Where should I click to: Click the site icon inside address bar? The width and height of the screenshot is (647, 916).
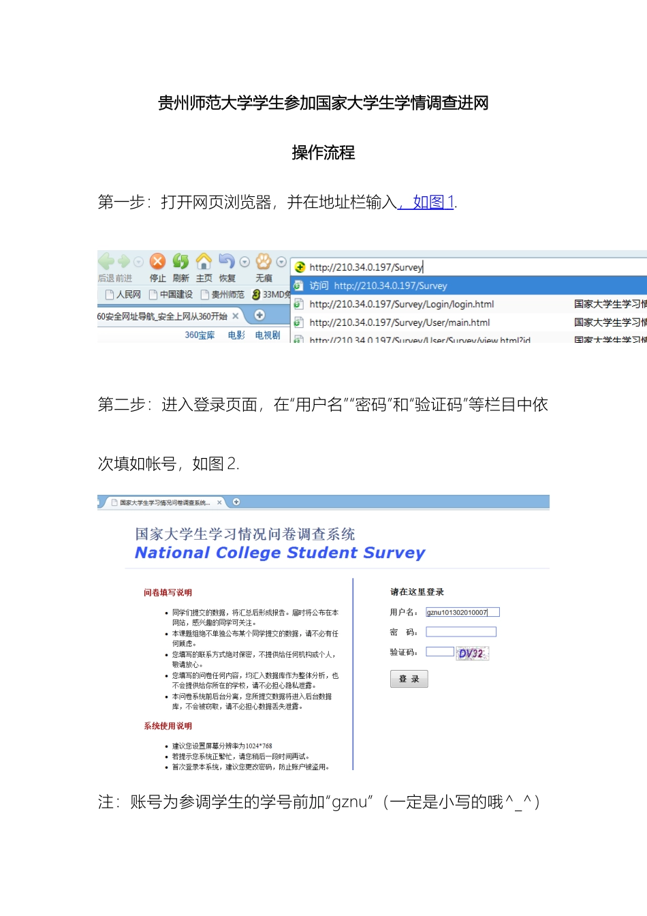[300, 267]
